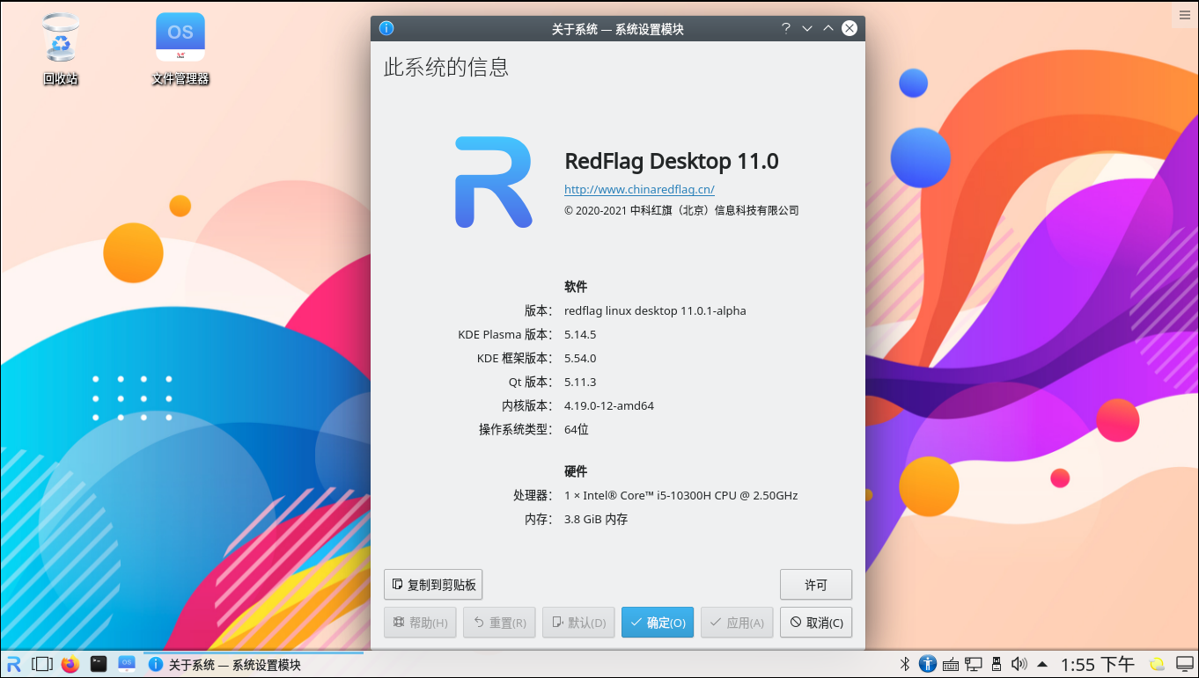This screenshot has width=1199, height=678.
Task: Click KDE Frameworks version value 5.54.0
Action: point(580,358)
